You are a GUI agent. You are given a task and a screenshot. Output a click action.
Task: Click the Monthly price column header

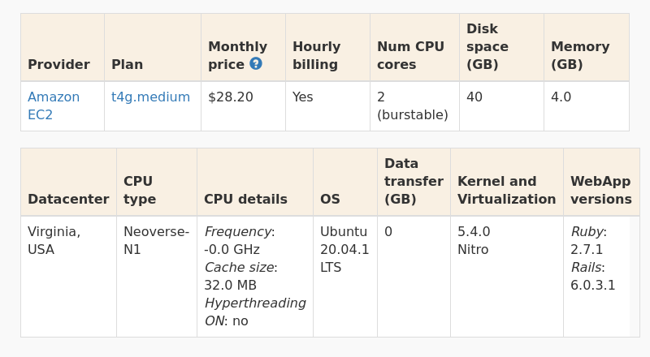pos(237,55)
